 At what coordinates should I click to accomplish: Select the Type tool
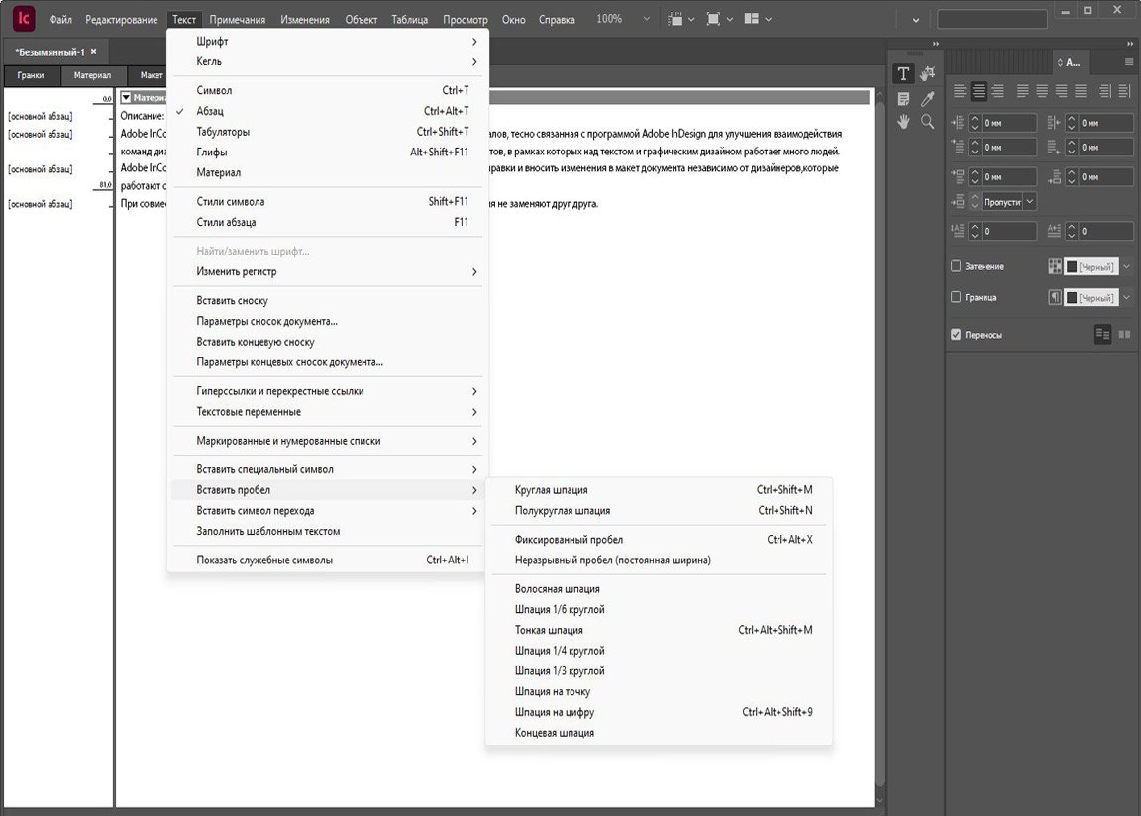coord(903,74)
